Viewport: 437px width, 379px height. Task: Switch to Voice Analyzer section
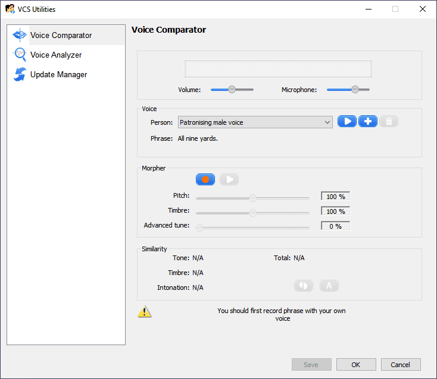(56, 55)
